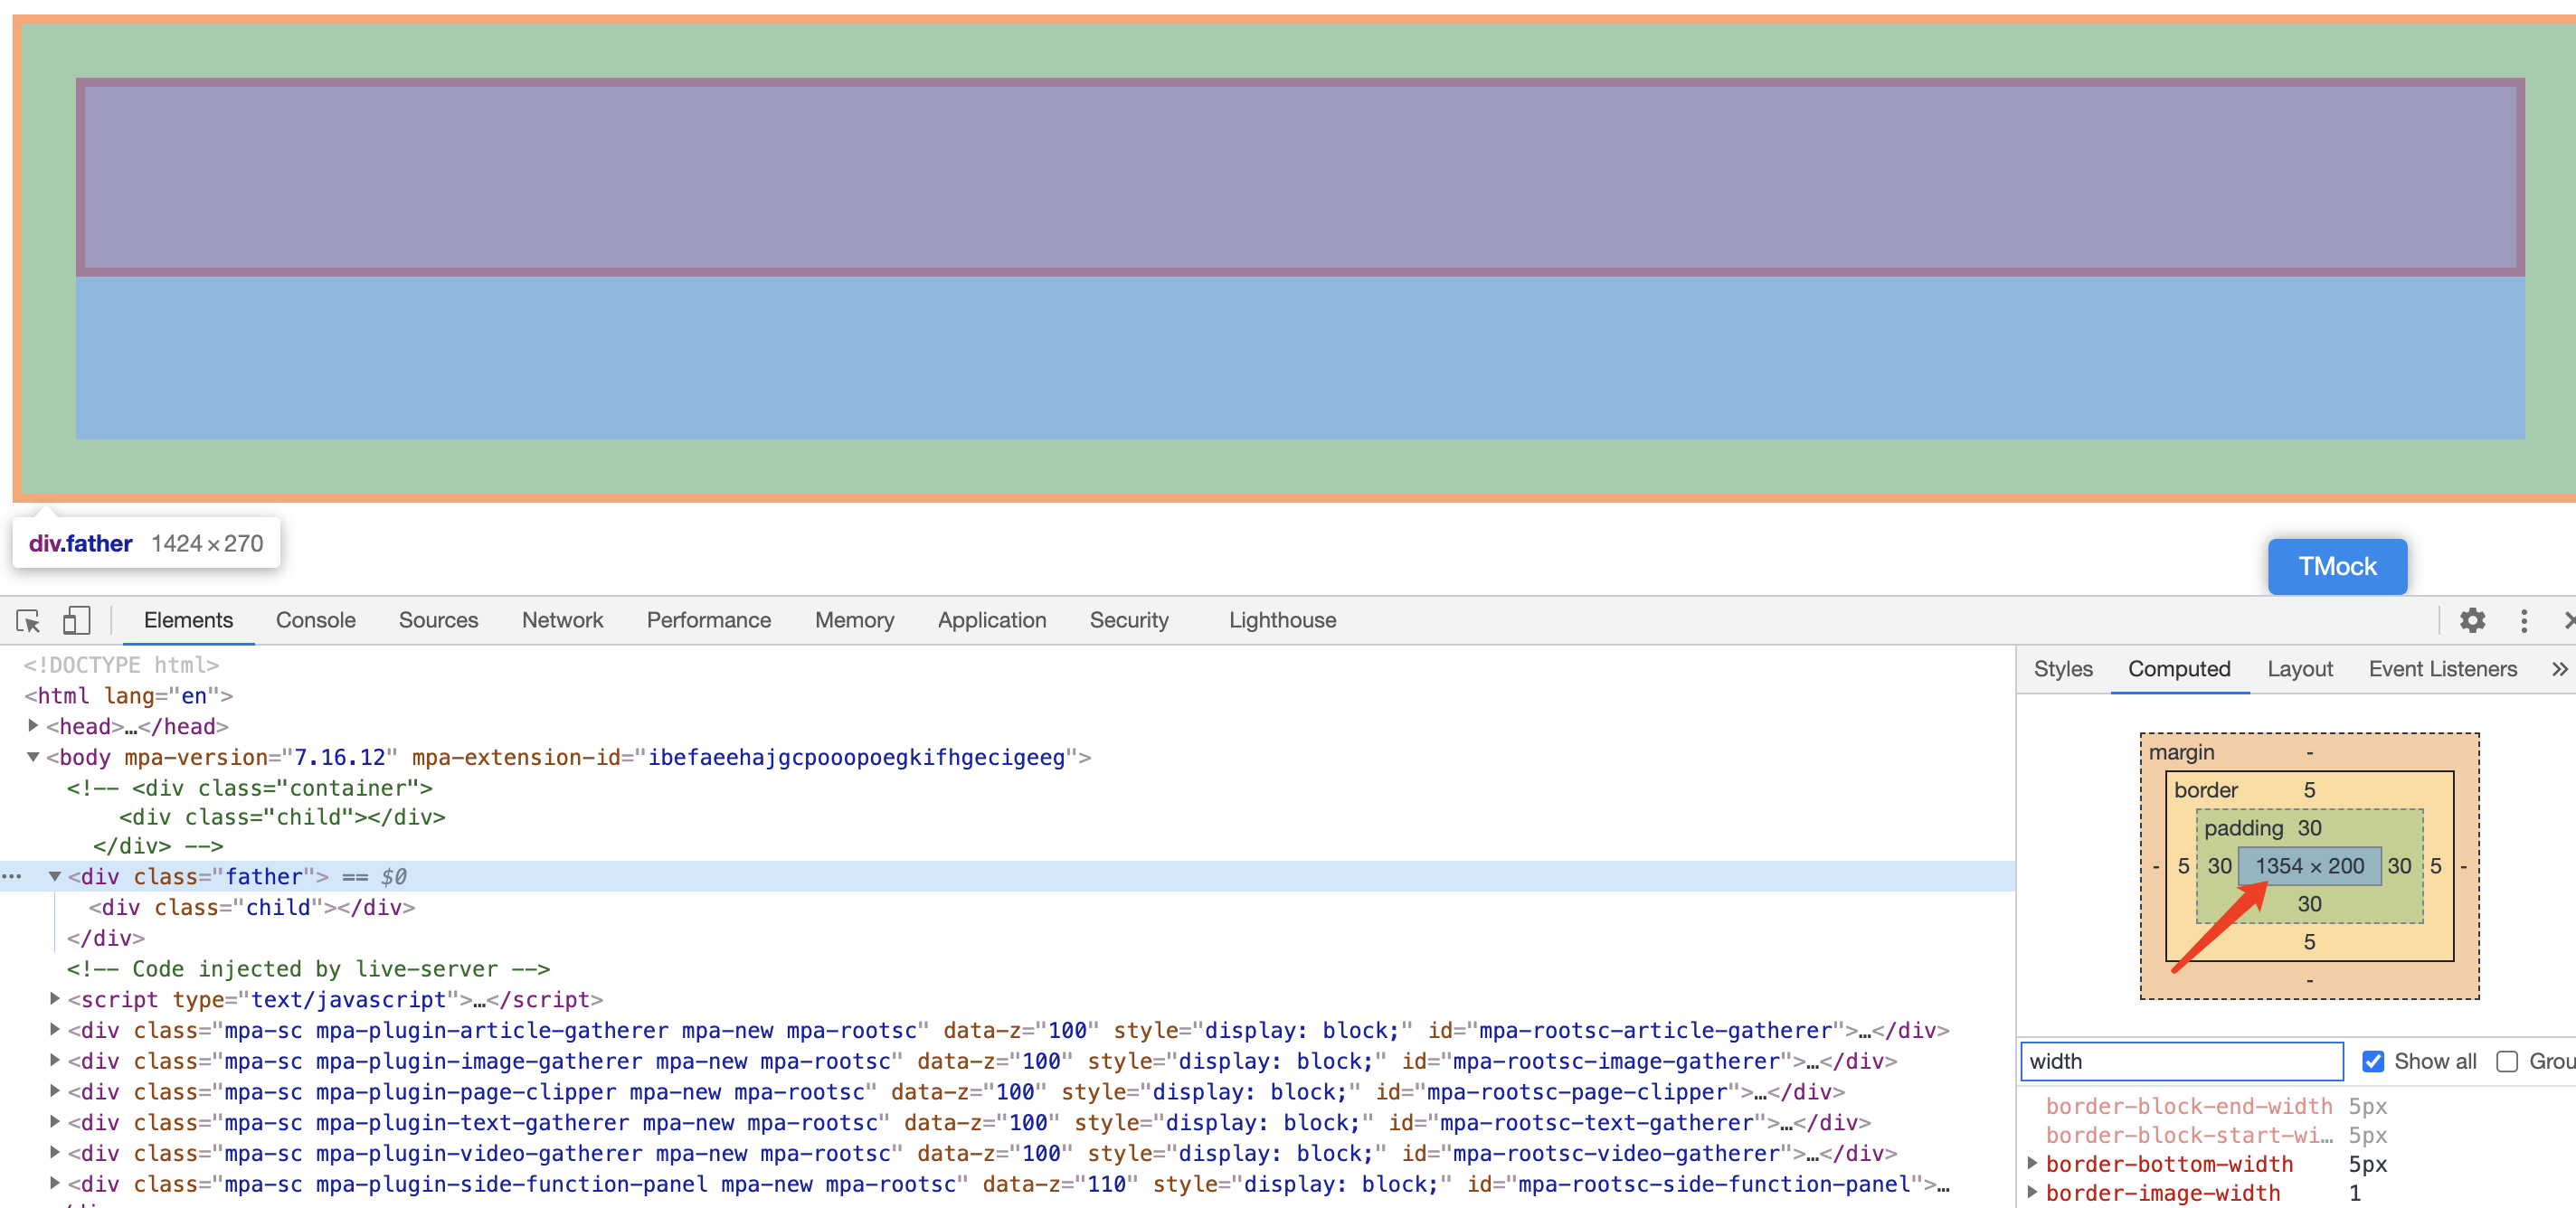Viewport: 2576px width, 1208px height.
Task: Click the ellipsis beside div.father row
Action: click(12, 877)
